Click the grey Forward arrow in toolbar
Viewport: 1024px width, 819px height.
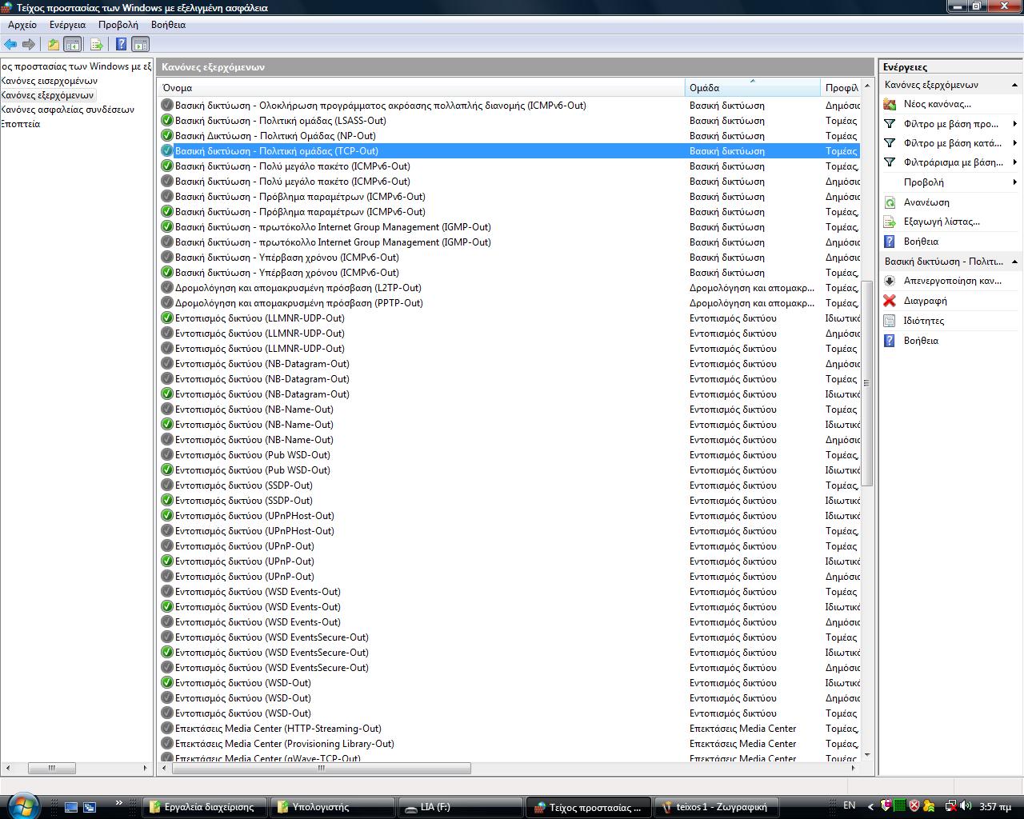click(29, 45)
